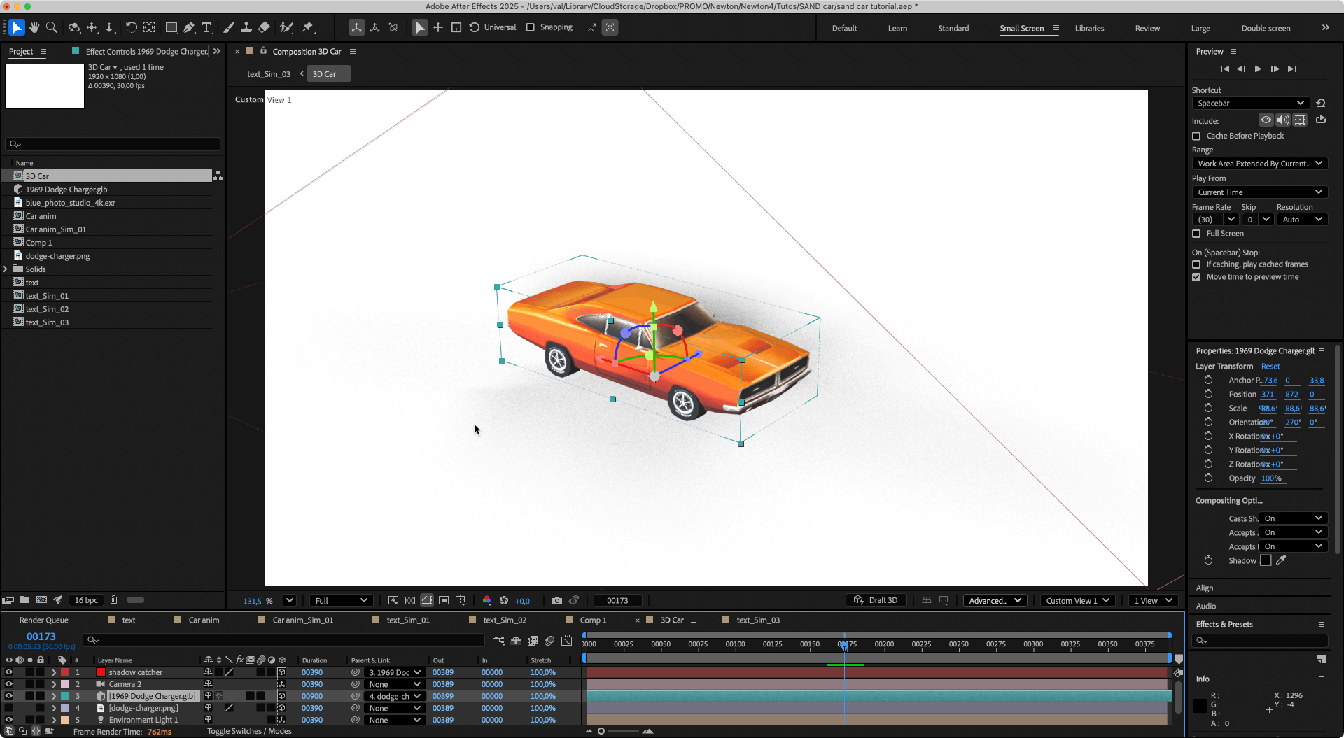Enable Cache Before Playback checkbox
The image size is (1344, 738).
click(1196, 136)
